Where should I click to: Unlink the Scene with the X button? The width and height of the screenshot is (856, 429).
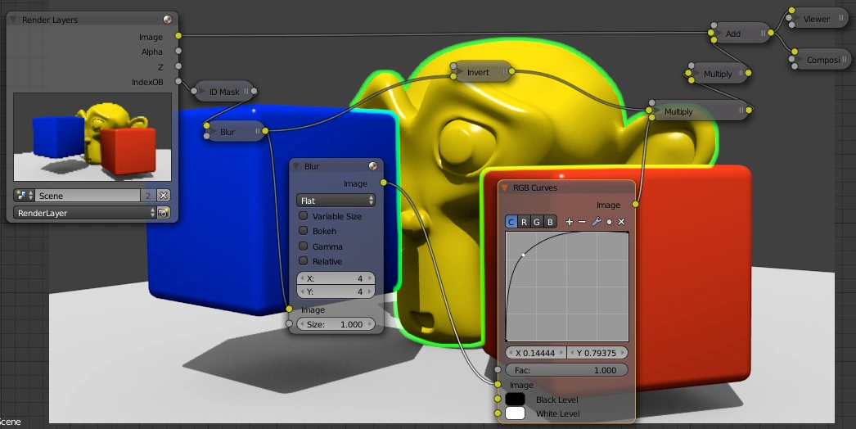(x=164, y=196)
